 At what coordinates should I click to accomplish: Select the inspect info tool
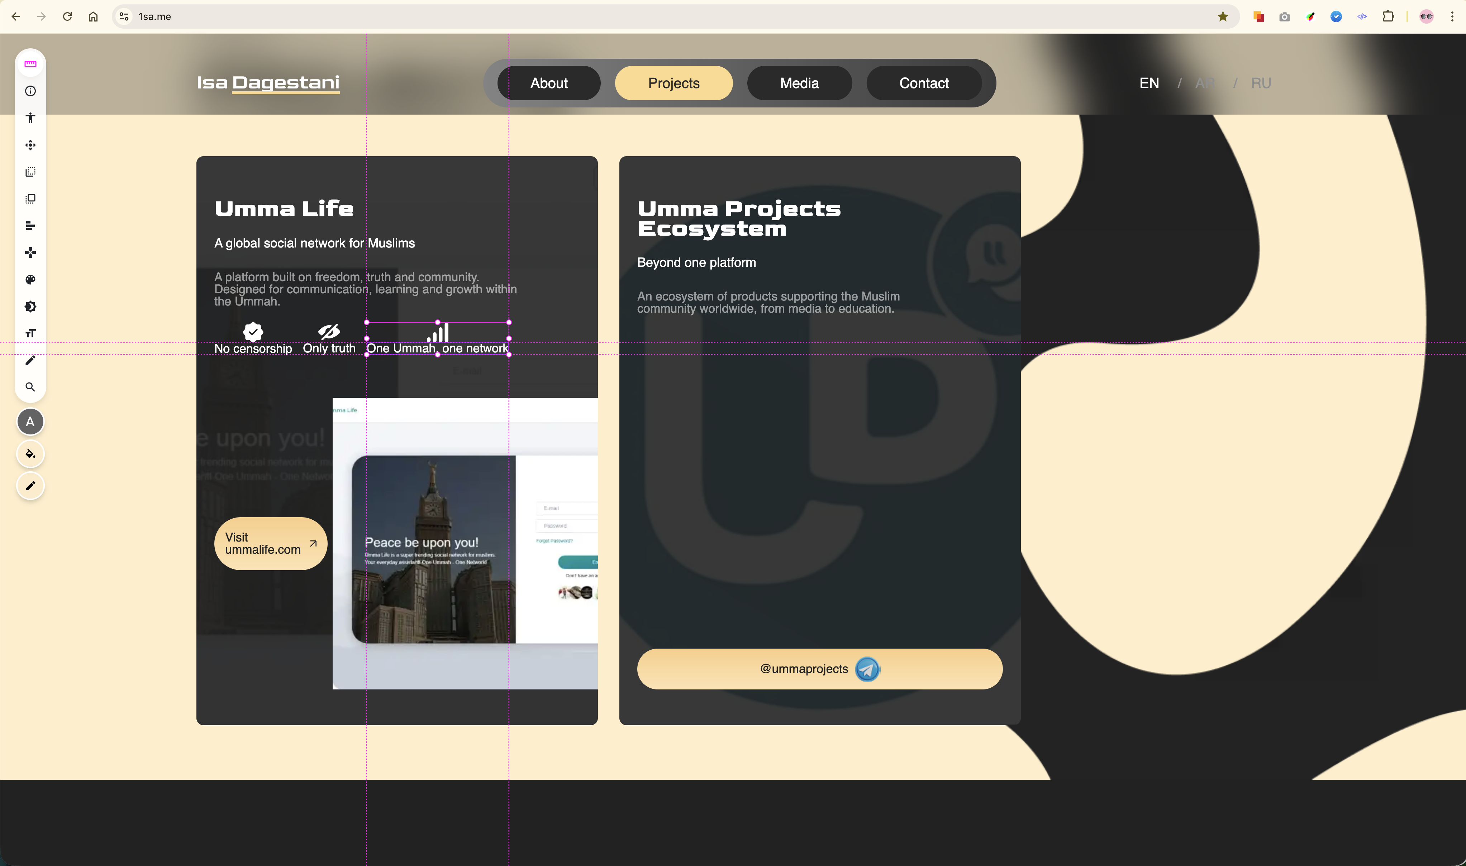pos(30,91)
